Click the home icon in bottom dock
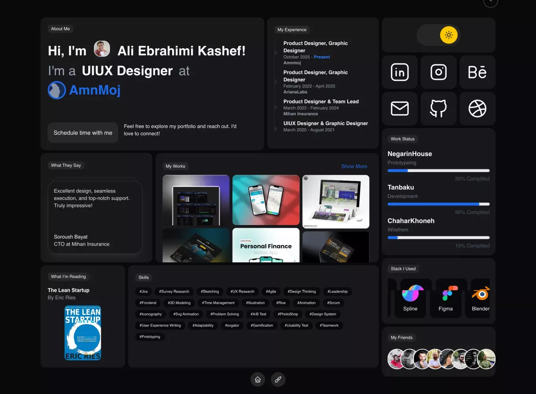 click(258, 379)
